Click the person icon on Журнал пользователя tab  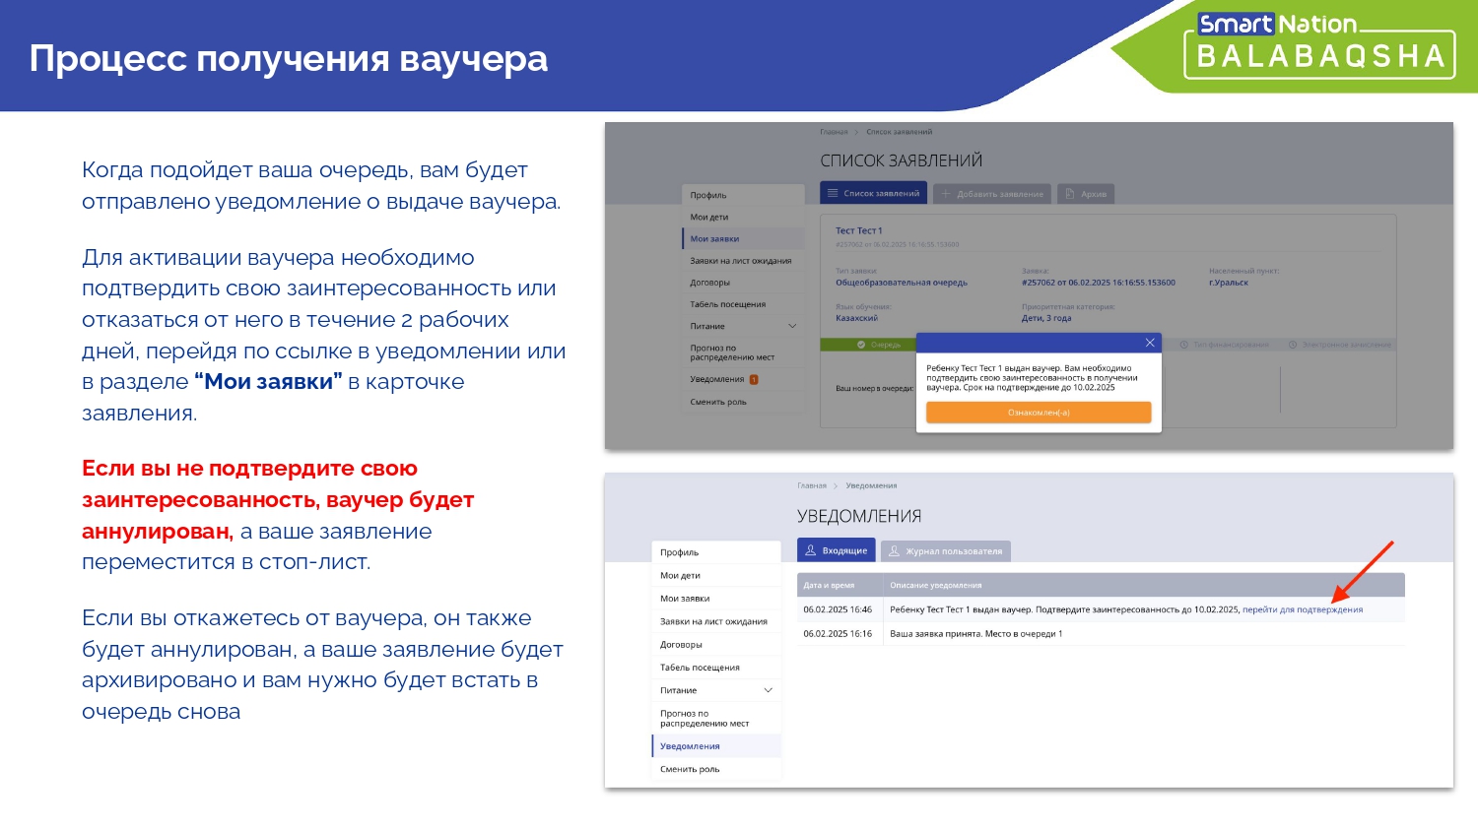pyautogui.click(x=895, y=551)
